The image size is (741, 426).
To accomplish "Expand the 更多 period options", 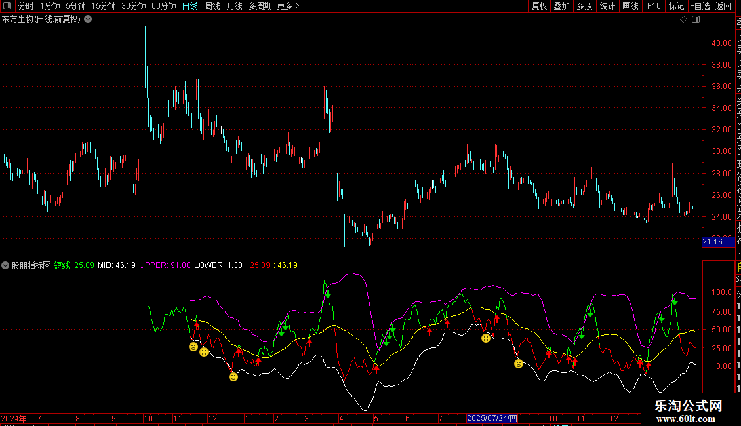I will 288,6.
